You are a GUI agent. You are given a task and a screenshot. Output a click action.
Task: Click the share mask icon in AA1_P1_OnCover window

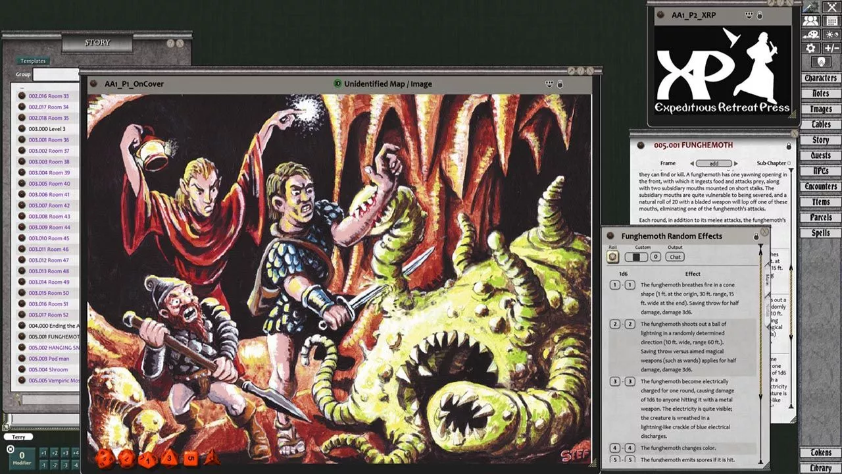coord(549,84)
